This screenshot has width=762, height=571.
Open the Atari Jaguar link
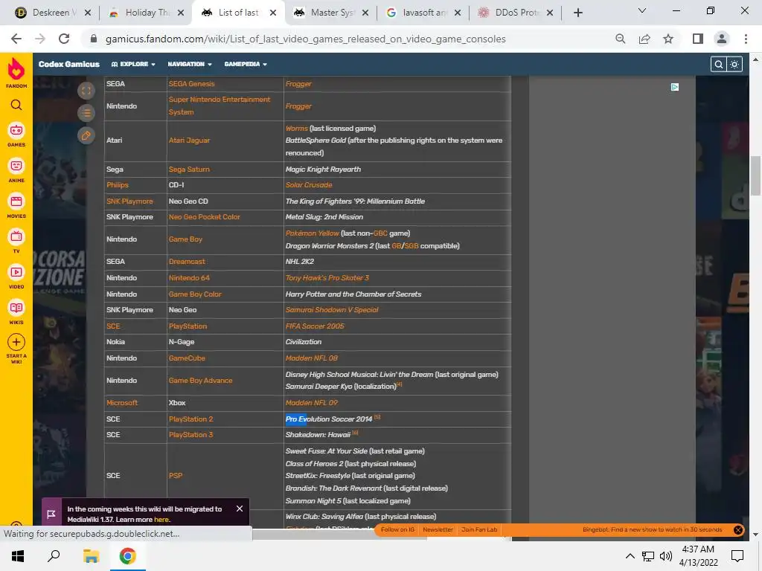tap(189, 141)
